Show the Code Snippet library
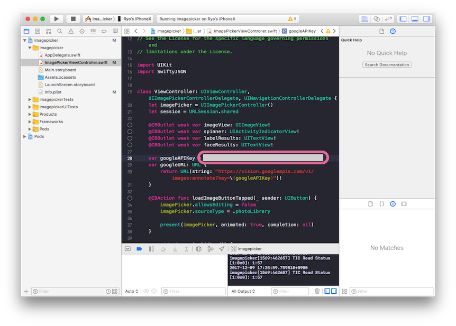456x326 pixels. click(x=381, y=204)
